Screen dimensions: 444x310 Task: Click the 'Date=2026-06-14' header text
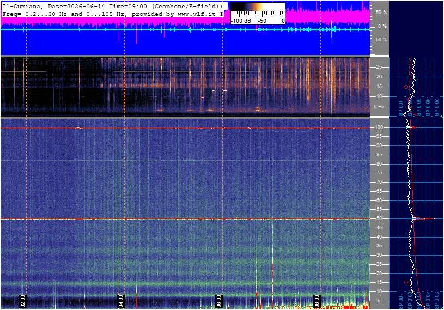tap(77, 6)
